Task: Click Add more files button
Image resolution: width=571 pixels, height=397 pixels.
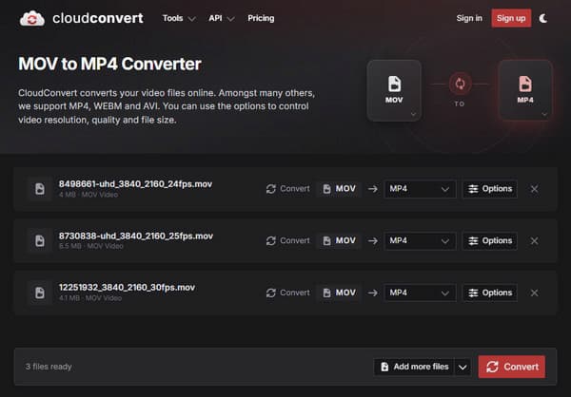Action: coord(414,367)
